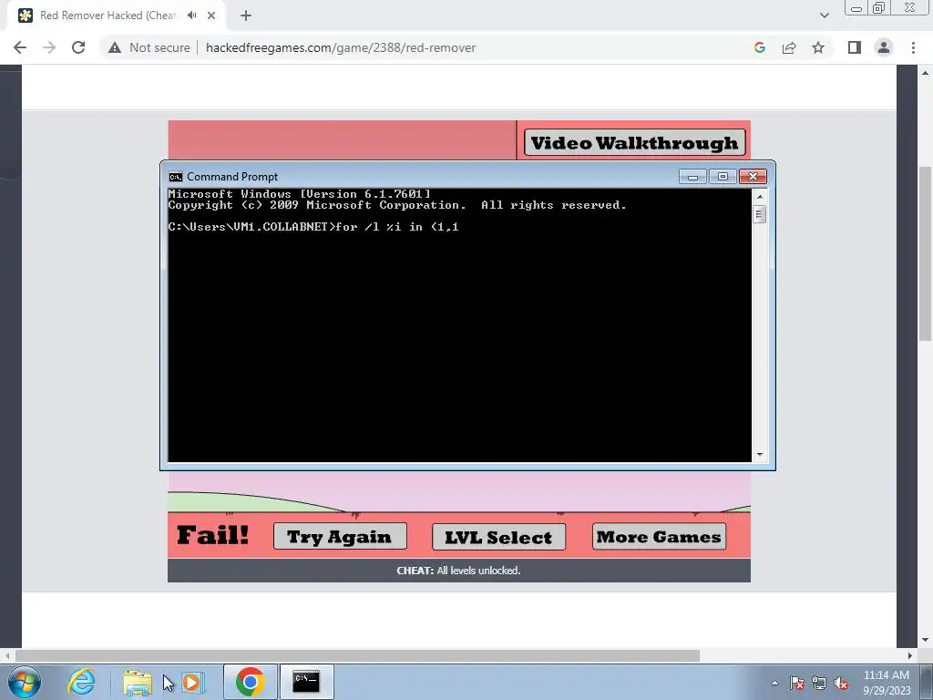Viewport: 933px width, 700px height.
Task: Click page vertical scrollbar down arrow
Action: 925,641
